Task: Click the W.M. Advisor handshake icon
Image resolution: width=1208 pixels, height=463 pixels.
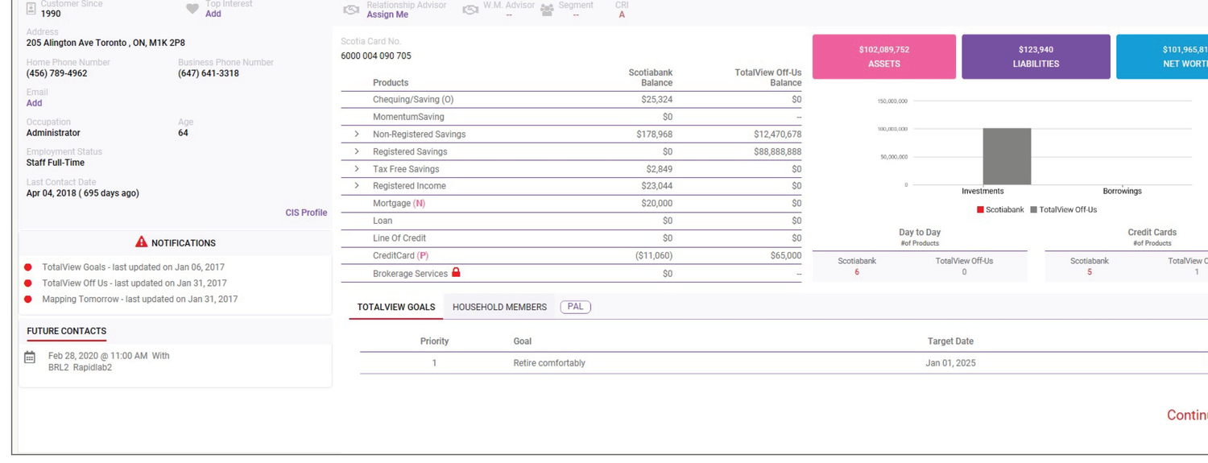Action: (470, 10)
